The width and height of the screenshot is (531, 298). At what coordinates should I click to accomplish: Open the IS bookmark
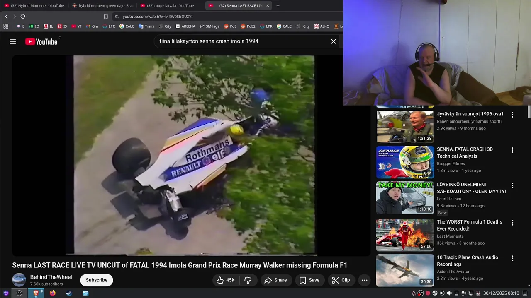62,26
